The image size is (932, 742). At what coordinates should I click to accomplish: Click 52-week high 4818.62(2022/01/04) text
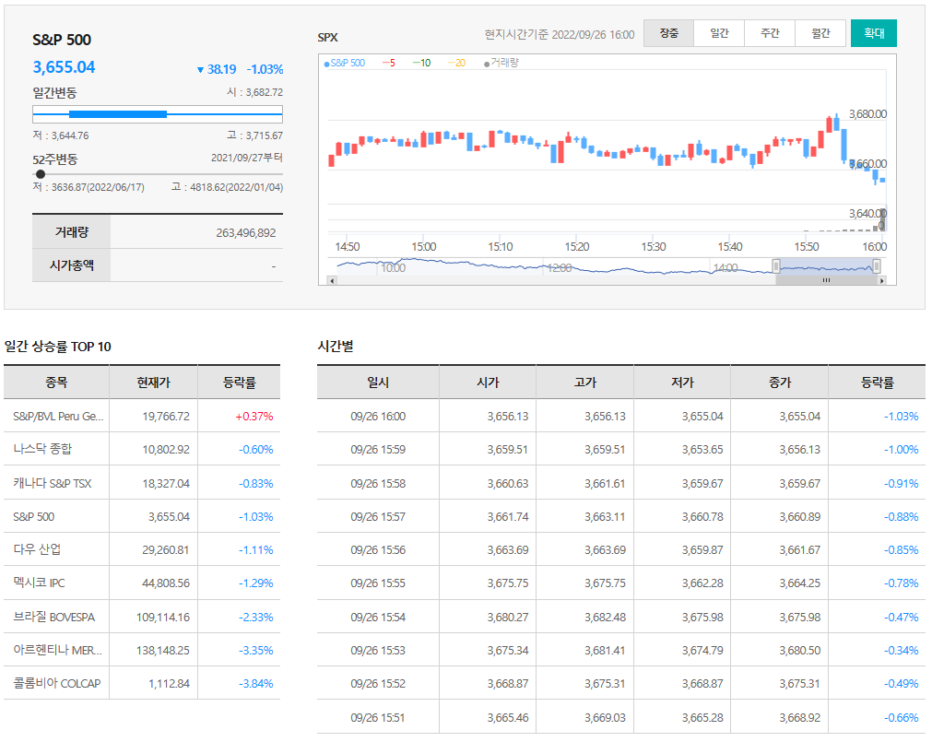pos(227,187)
